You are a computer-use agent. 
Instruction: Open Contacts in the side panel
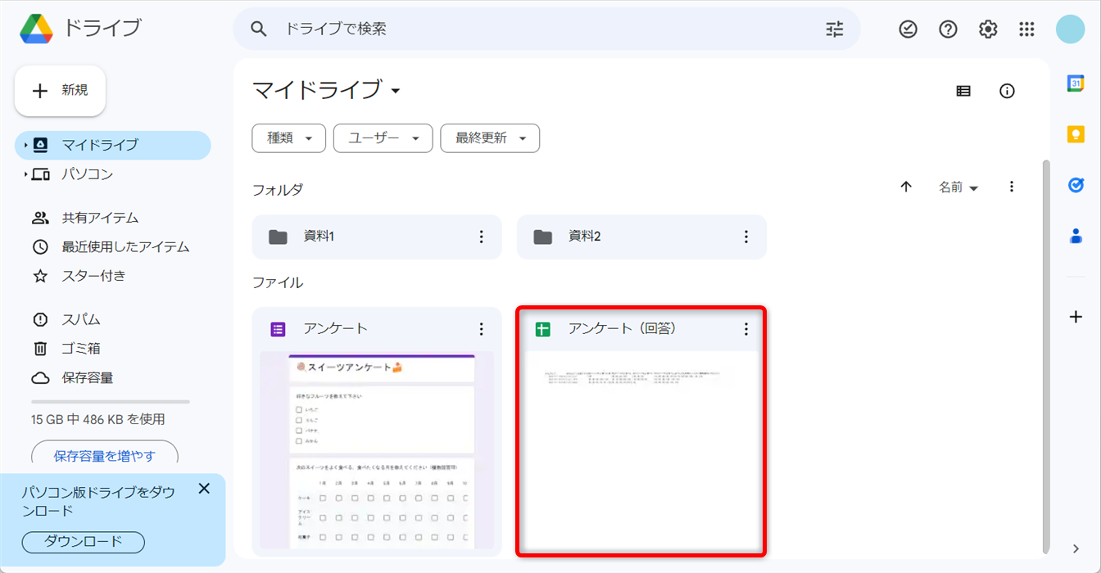[x=1076, y=236]
